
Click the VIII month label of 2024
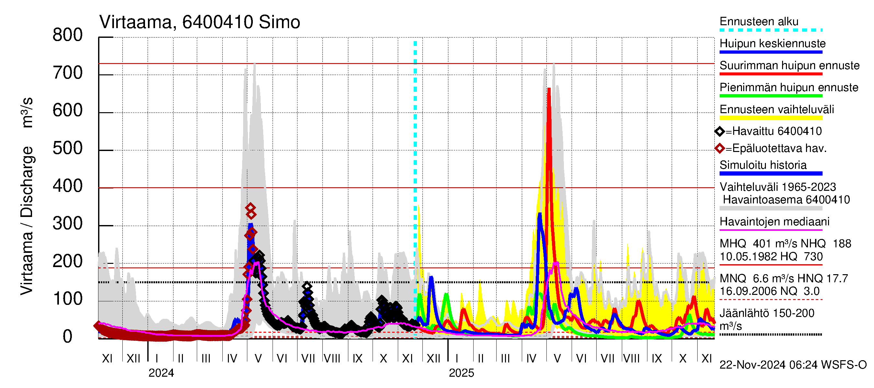click(332, 359)
